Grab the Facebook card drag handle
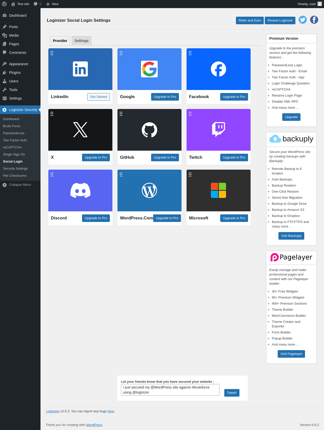The image size is (324, 430). point(190,53)
